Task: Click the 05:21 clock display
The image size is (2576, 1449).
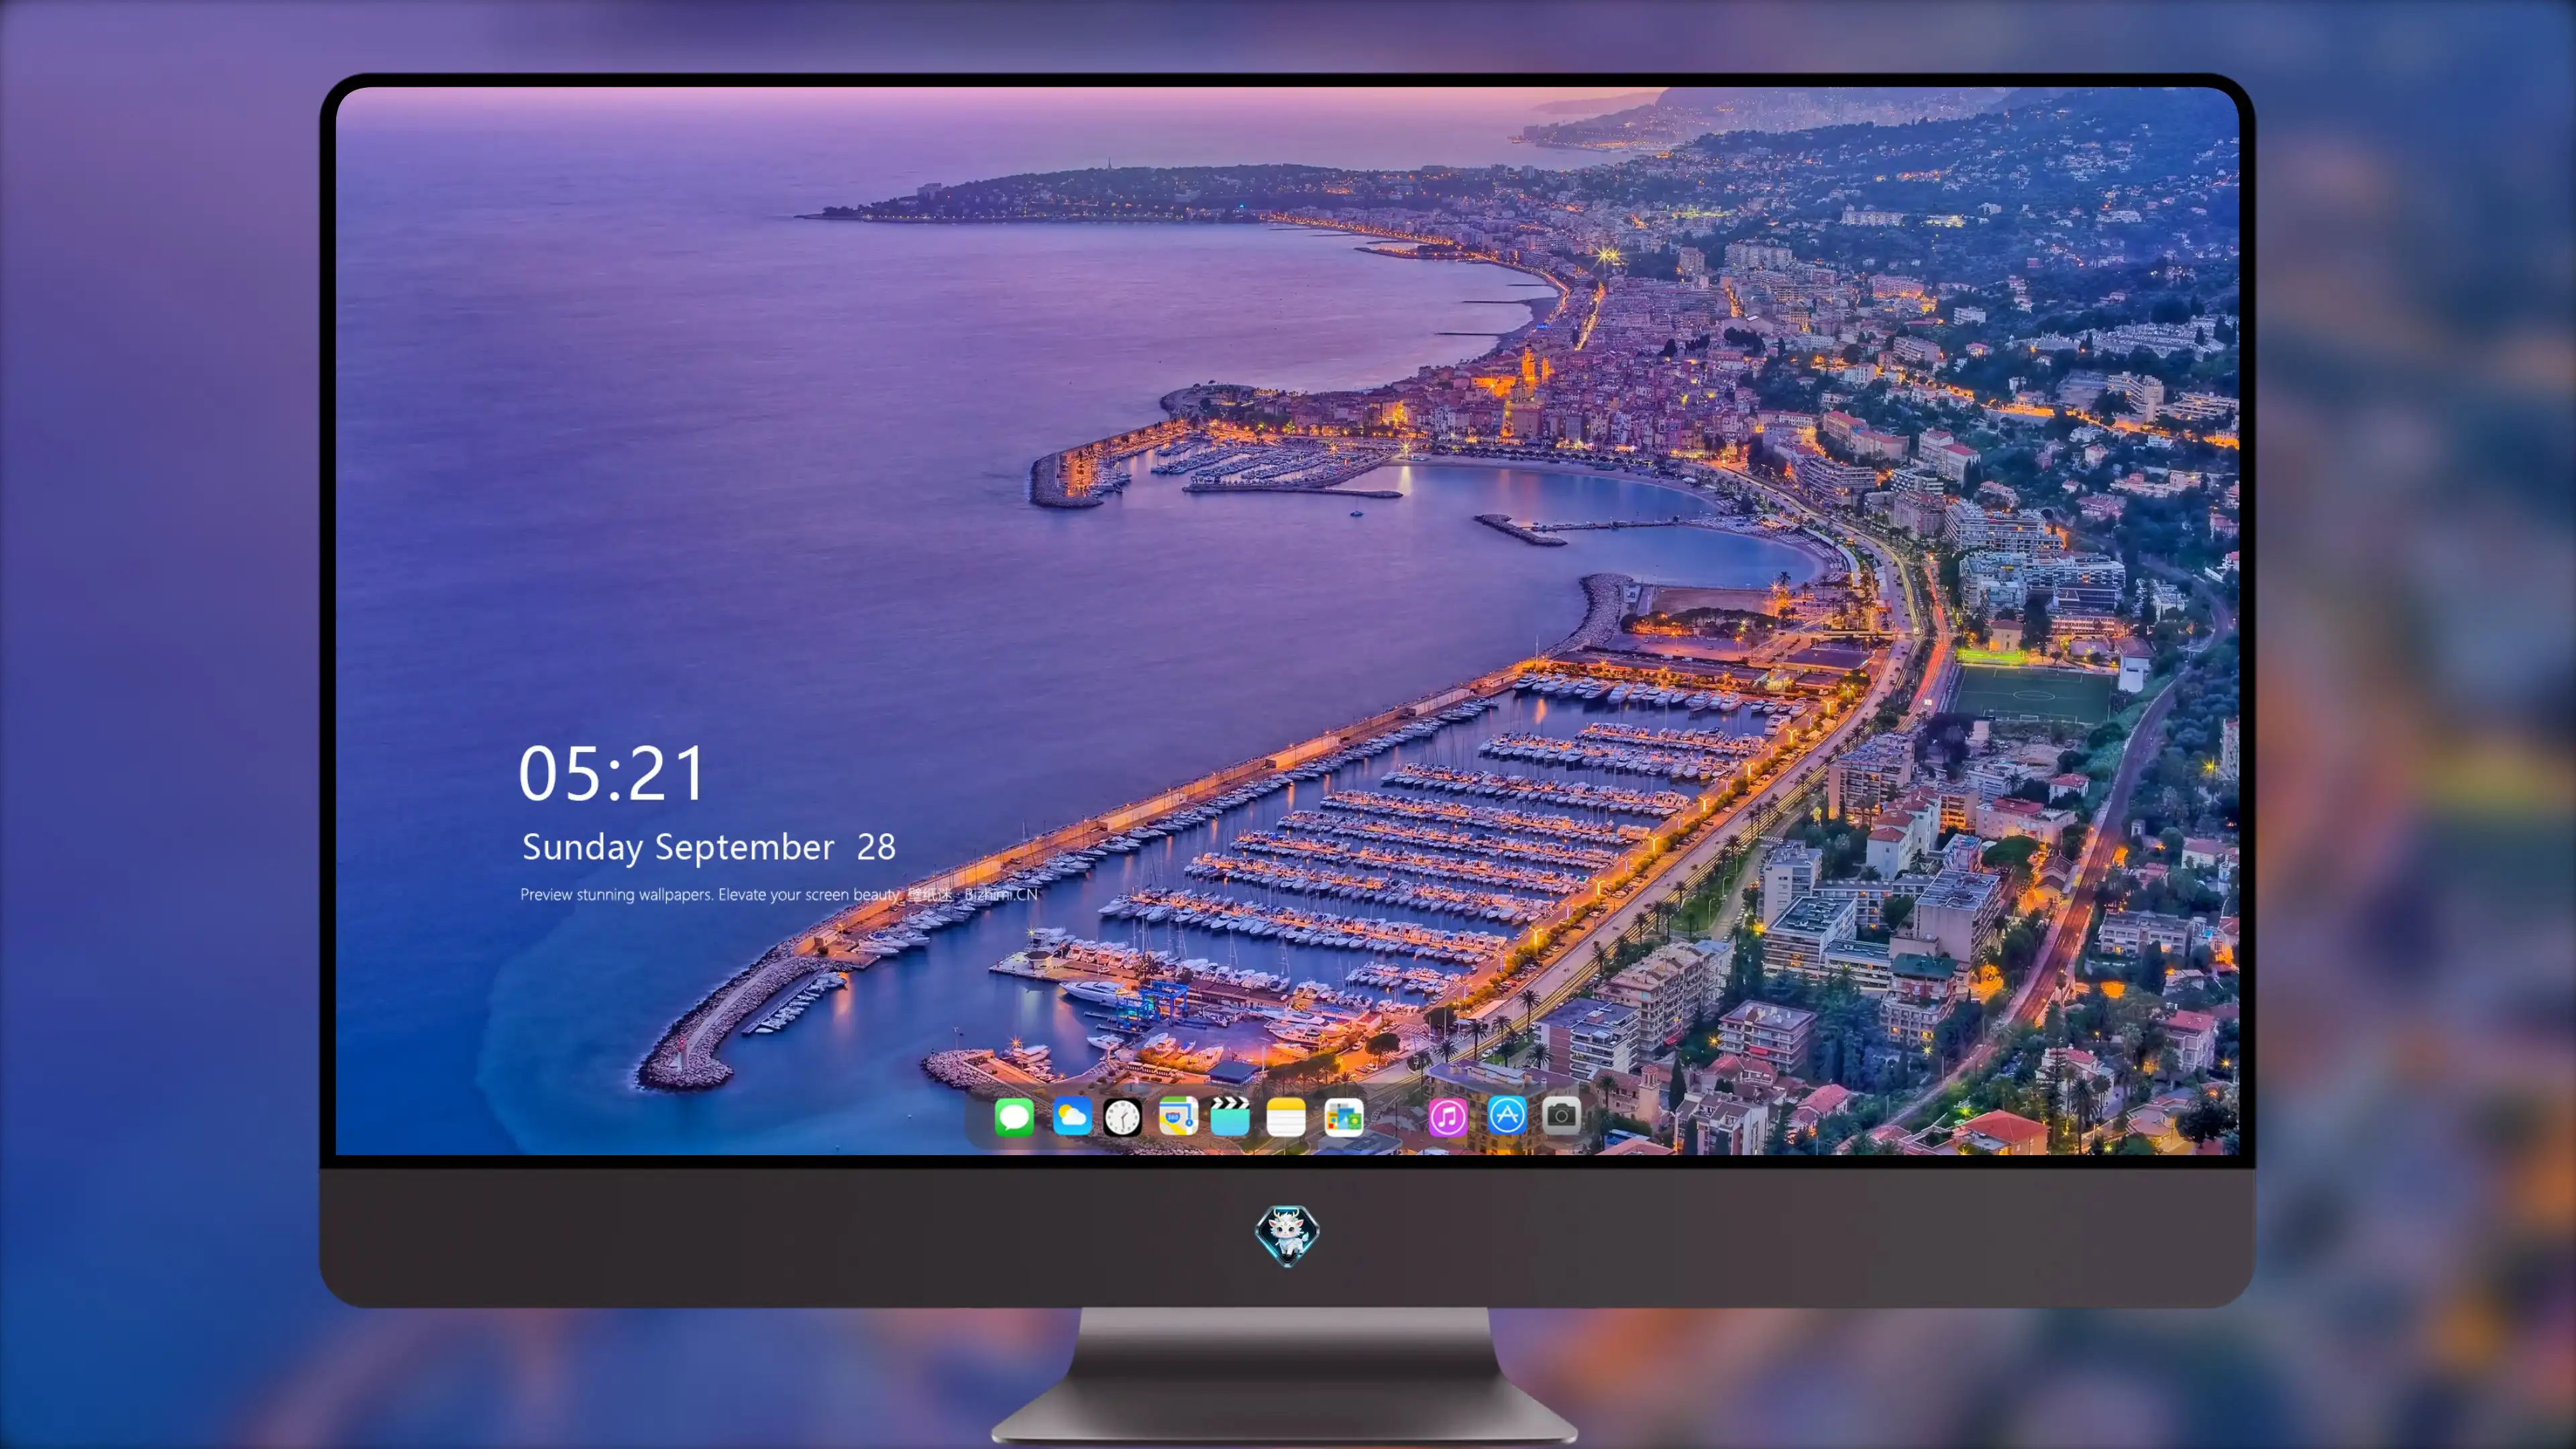Action: click(x=611, y=774)
